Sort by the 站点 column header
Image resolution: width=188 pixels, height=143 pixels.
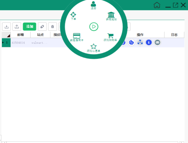click(x=40, y=35)
